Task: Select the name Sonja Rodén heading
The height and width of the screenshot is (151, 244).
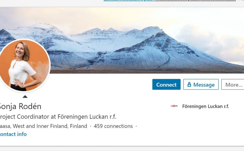Action: pyautogui.click(x=20, y=107)
